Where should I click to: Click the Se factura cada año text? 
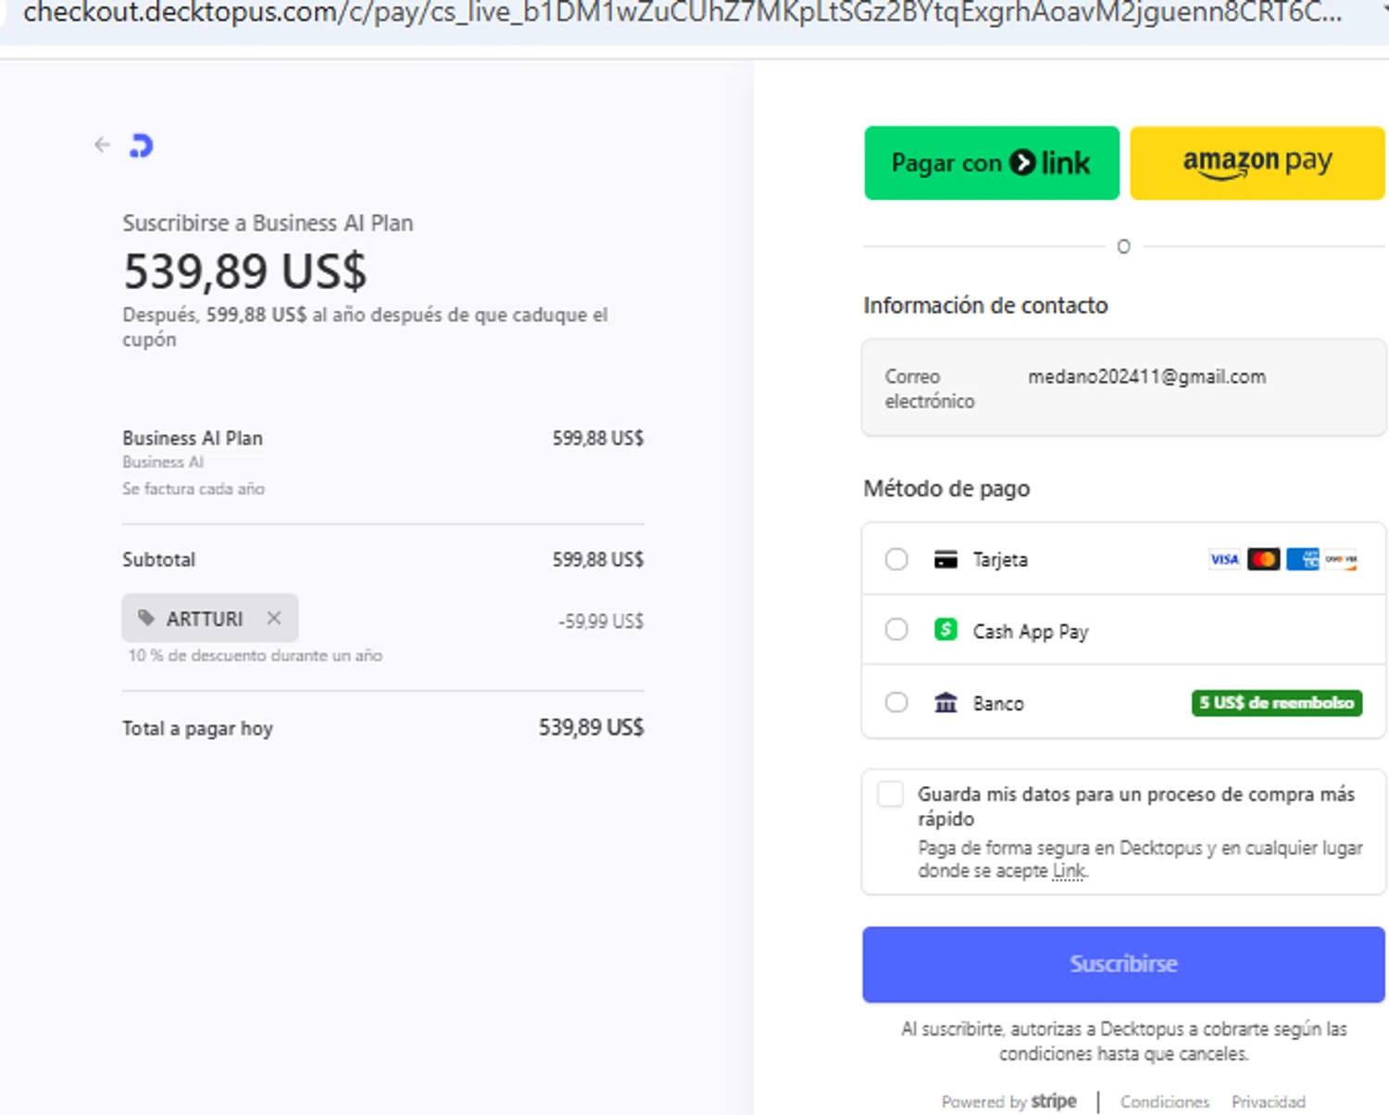(194, 488)
